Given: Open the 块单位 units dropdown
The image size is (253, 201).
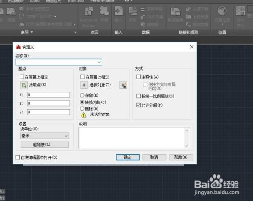Looking at the screenshot, I should click(66, 136).
